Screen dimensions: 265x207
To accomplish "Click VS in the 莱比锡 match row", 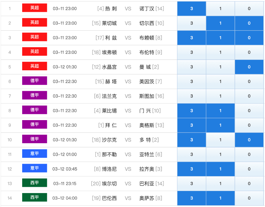I will pyautogui.click(x=128, y=111).
